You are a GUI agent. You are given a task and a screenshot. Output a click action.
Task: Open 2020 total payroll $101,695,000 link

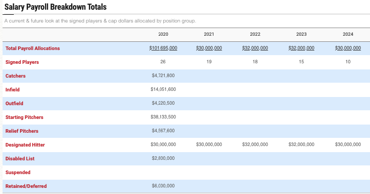(x=163, y=48)
